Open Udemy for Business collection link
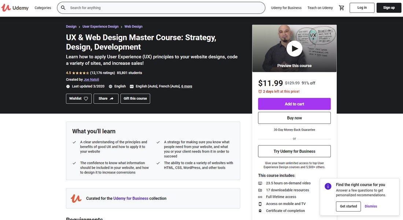Image resolution: width=403 pixels, height=220 pixels. click(131, 198)
